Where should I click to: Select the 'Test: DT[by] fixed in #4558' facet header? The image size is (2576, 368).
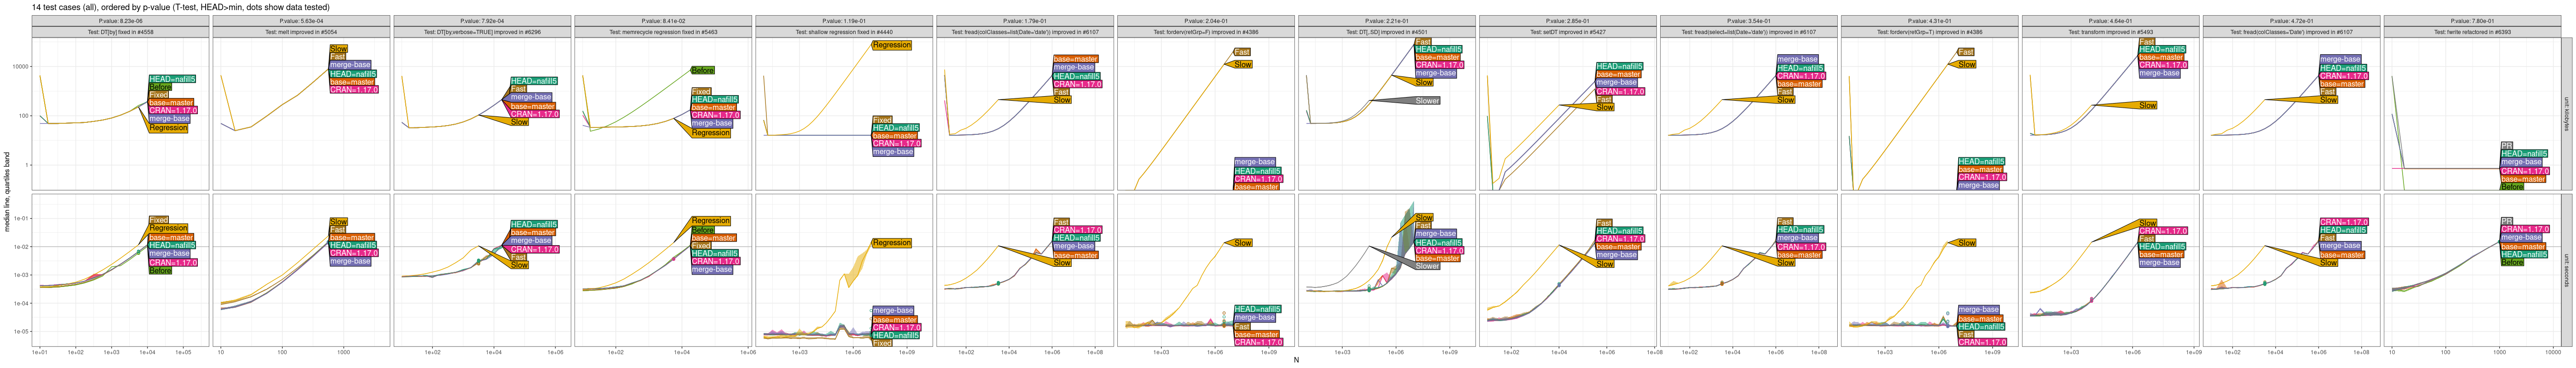click(120, 32)
